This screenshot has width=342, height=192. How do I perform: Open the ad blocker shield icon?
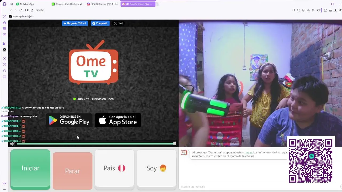(304, 10)
